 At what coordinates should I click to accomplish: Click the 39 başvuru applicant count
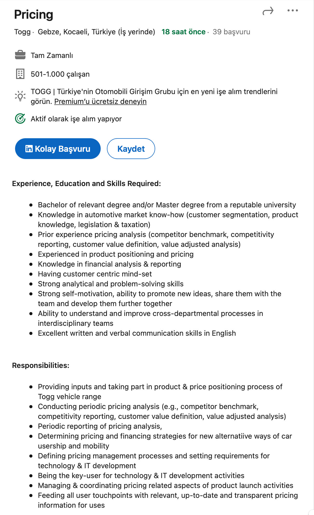tap(231, 32)
